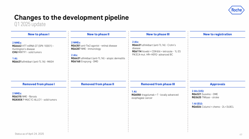
Task: Click the 'Approvals' header
Action: (x=218, y=84)
